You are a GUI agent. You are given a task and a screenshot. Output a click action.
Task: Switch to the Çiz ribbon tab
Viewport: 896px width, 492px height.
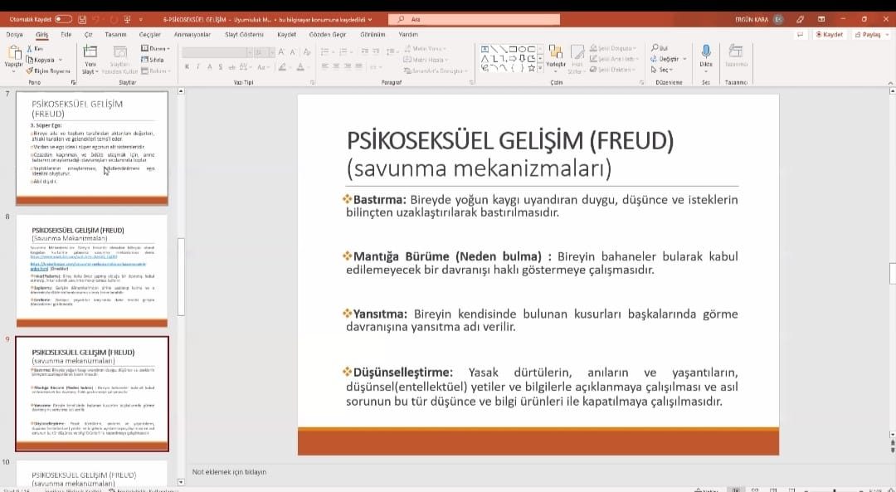tap(89, 35)
